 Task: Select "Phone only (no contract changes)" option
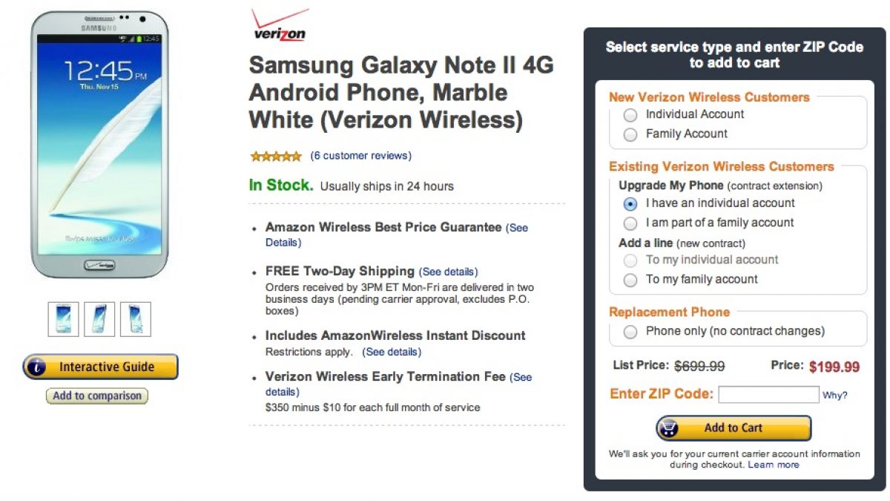630,332
